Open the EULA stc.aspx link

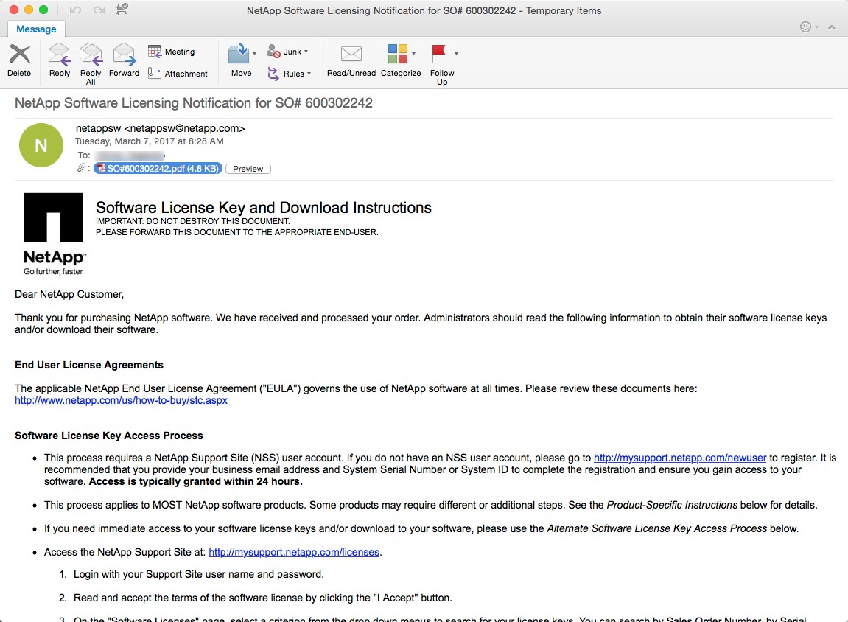click(x=121, y=400)
